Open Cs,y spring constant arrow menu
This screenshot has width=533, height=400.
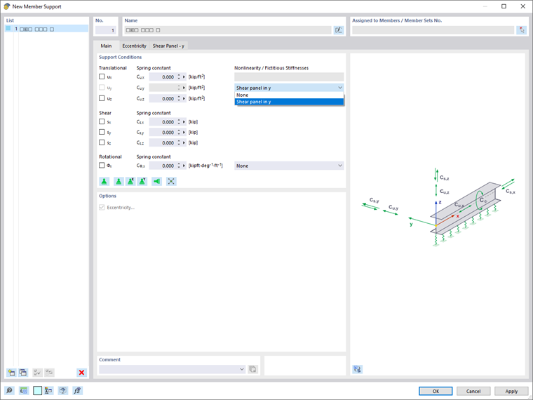(184, 133)
